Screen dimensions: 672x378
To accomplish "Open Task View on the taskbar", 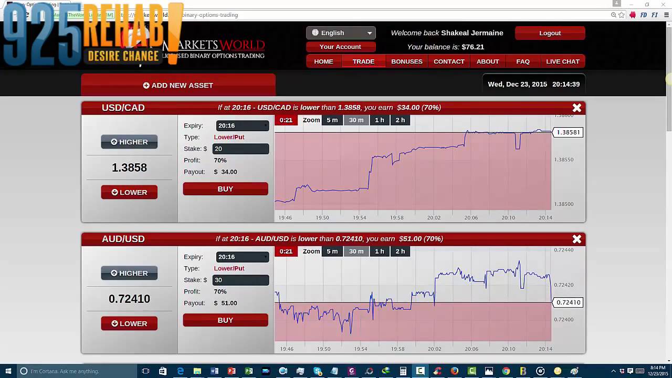I will [145, 371].
